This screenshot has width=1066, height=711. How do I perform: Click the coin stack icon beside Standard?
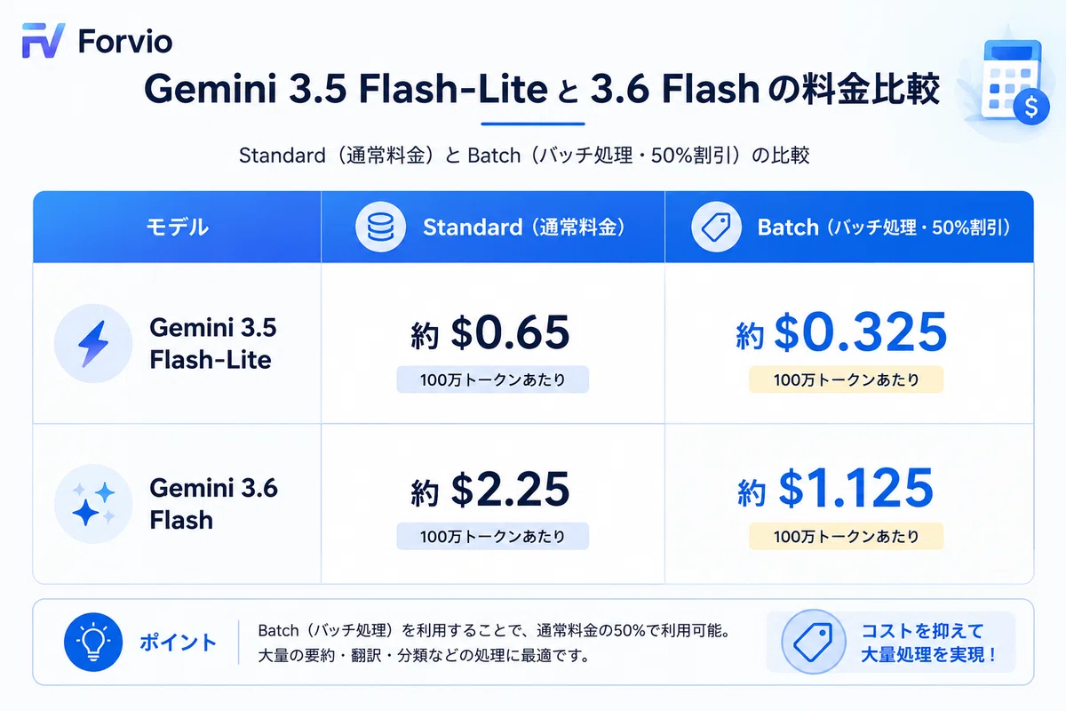(380, 228)
